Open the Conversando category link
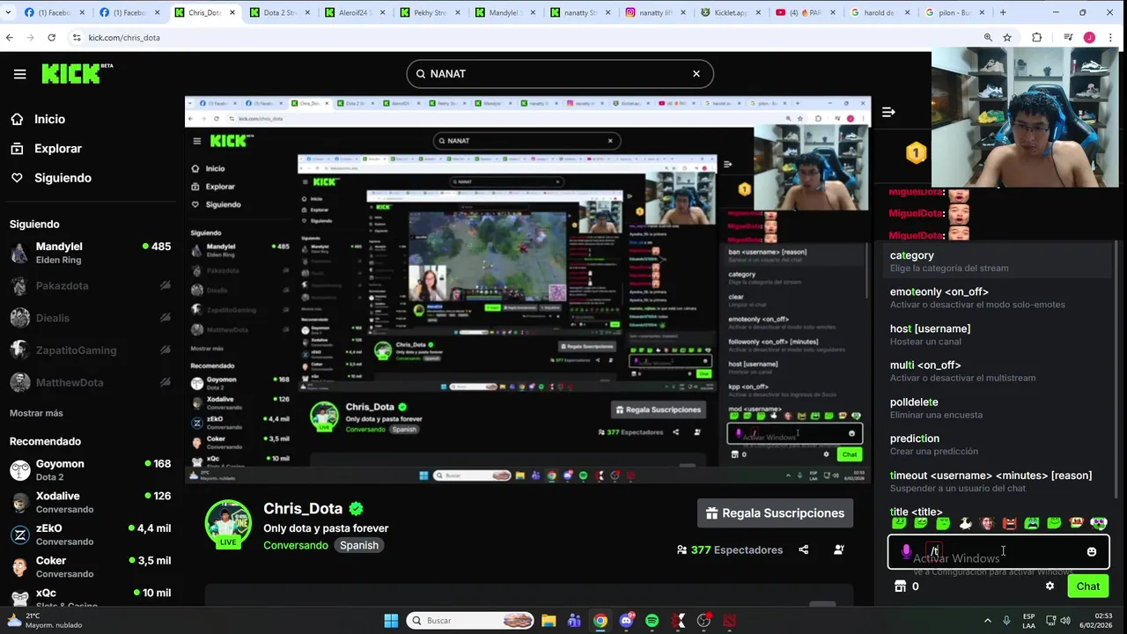1127x634 pixels. (296, 545)
